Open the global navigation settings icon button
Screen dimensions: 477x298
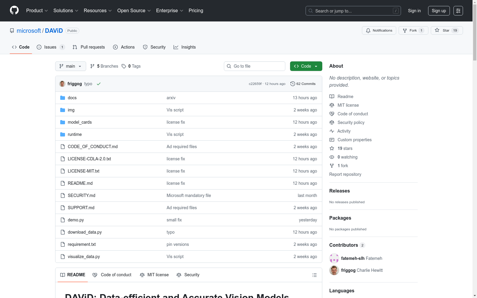[x=458, y=11]
